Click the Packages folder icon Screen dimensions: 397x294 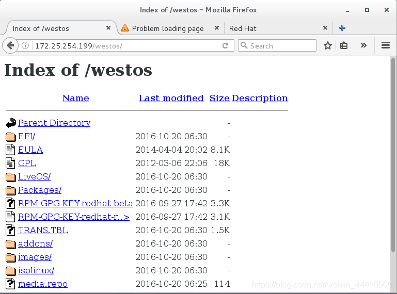click(x=11, y=190)
